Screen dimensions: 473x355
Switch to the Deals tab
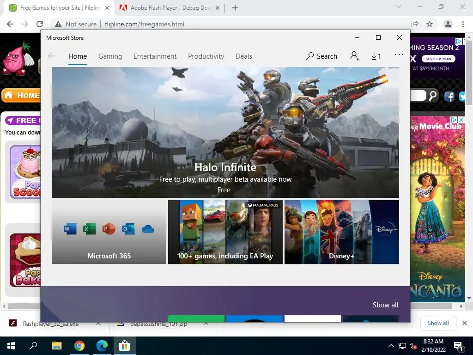(x=244, y=56)
